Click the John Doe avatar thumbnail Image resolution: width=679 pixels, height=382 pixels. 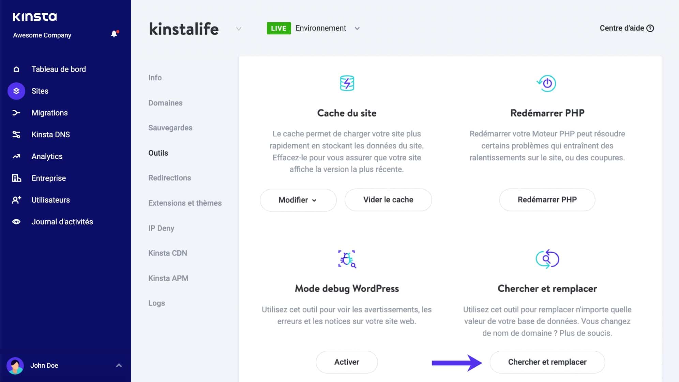point(16,365)
